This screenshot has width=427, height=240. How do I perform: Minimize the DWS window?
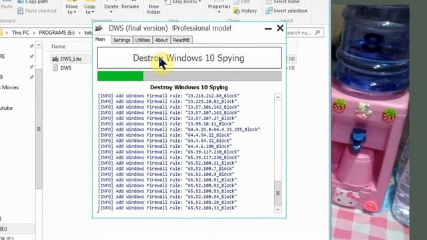(268, 29)
